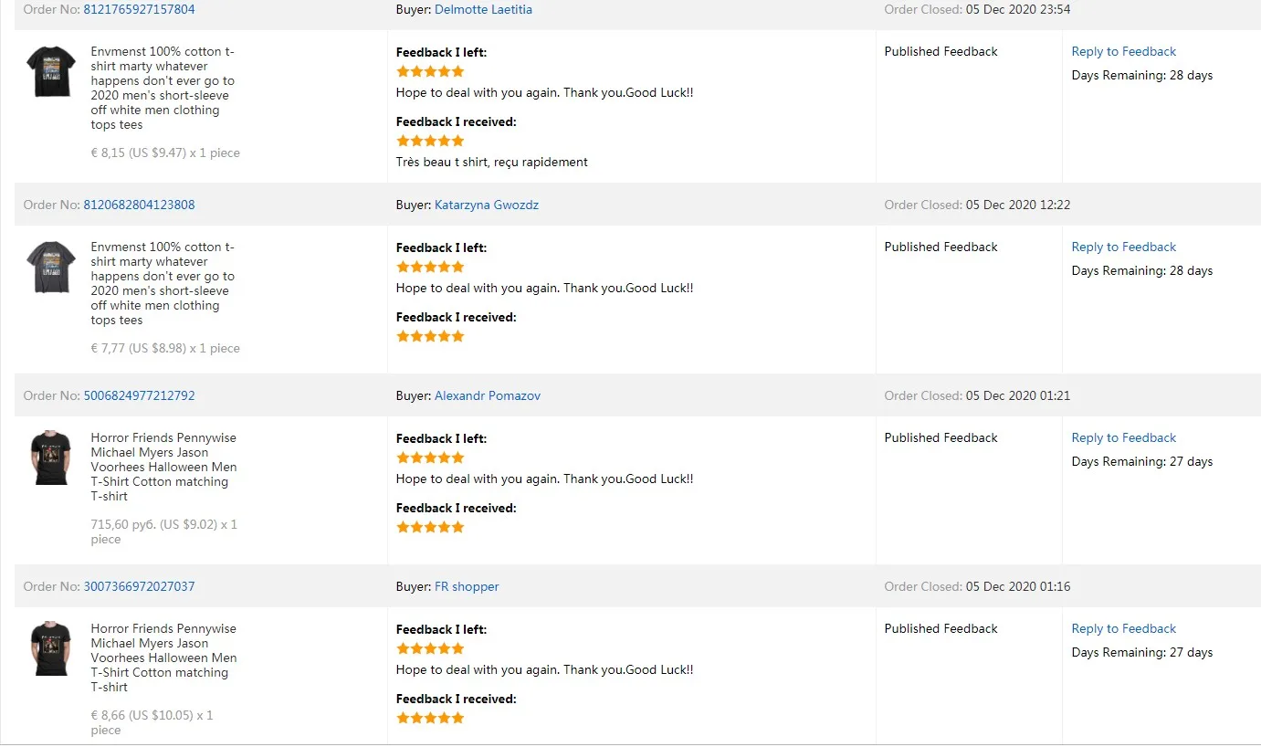This screenshot has height=747, width=1261.
Task: Reply to Feedback for FR shopper's order
Action: click(x=1123, y=628)
